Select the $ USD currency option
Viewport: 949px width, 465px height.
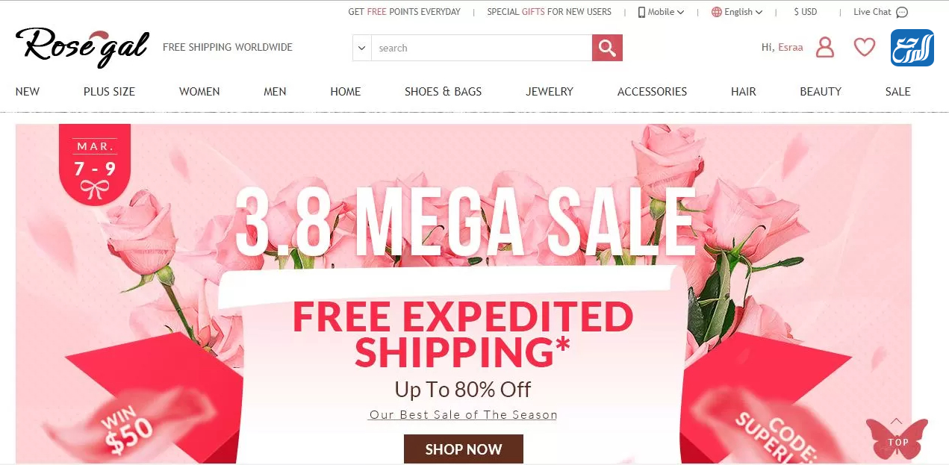pyautogui.click(x=806, y=12)
